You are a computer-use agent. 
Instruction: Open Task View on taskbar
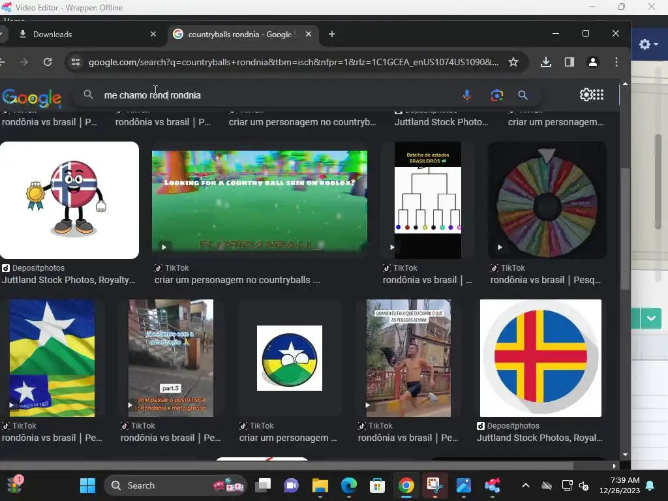(263, 485)
